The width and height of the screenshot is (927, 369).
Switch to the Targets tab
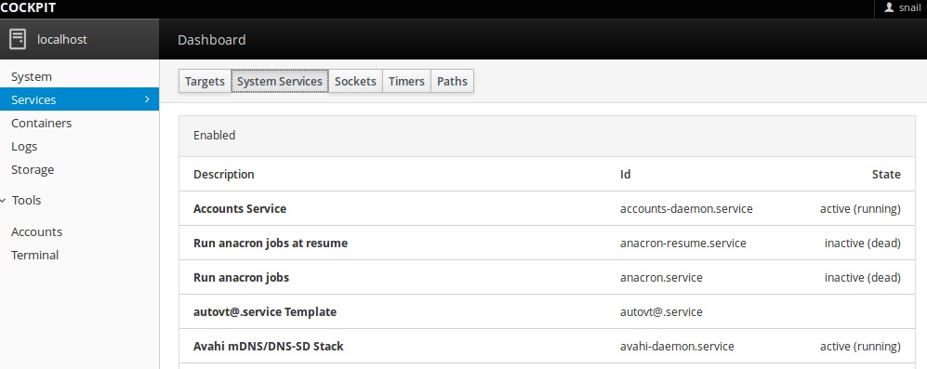205,81
